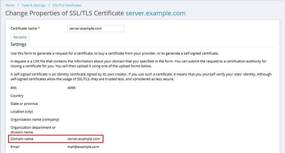Select the server.example.com domain name value

pos(84,139)
